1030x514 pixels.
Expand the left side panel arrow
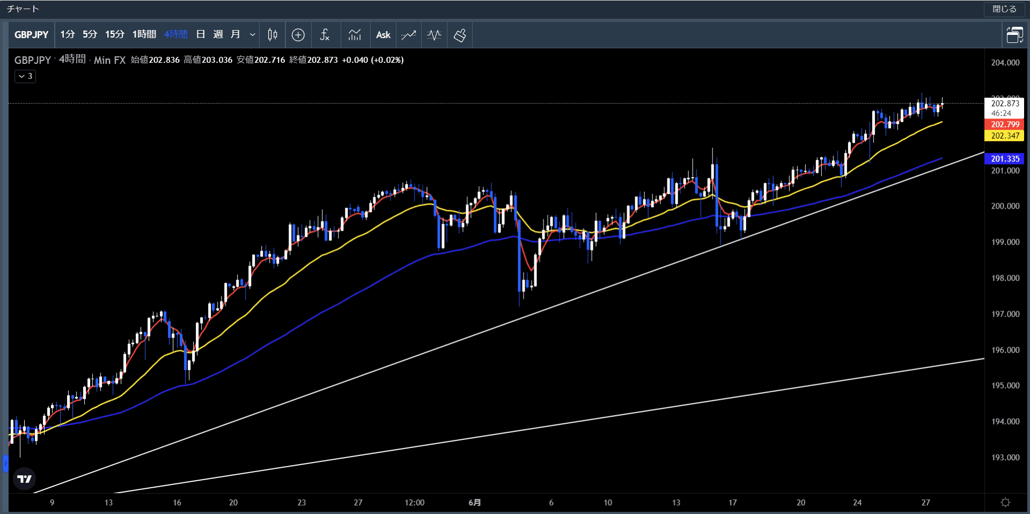tap(5, 463)
